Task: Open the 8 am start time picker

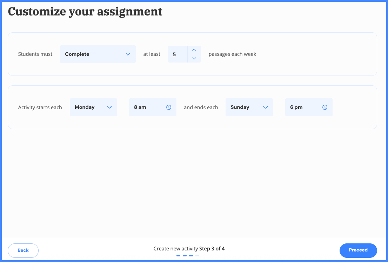Action: click(147, 107)
